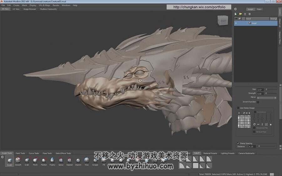Click the delete layer trash icon

[245, 14]
